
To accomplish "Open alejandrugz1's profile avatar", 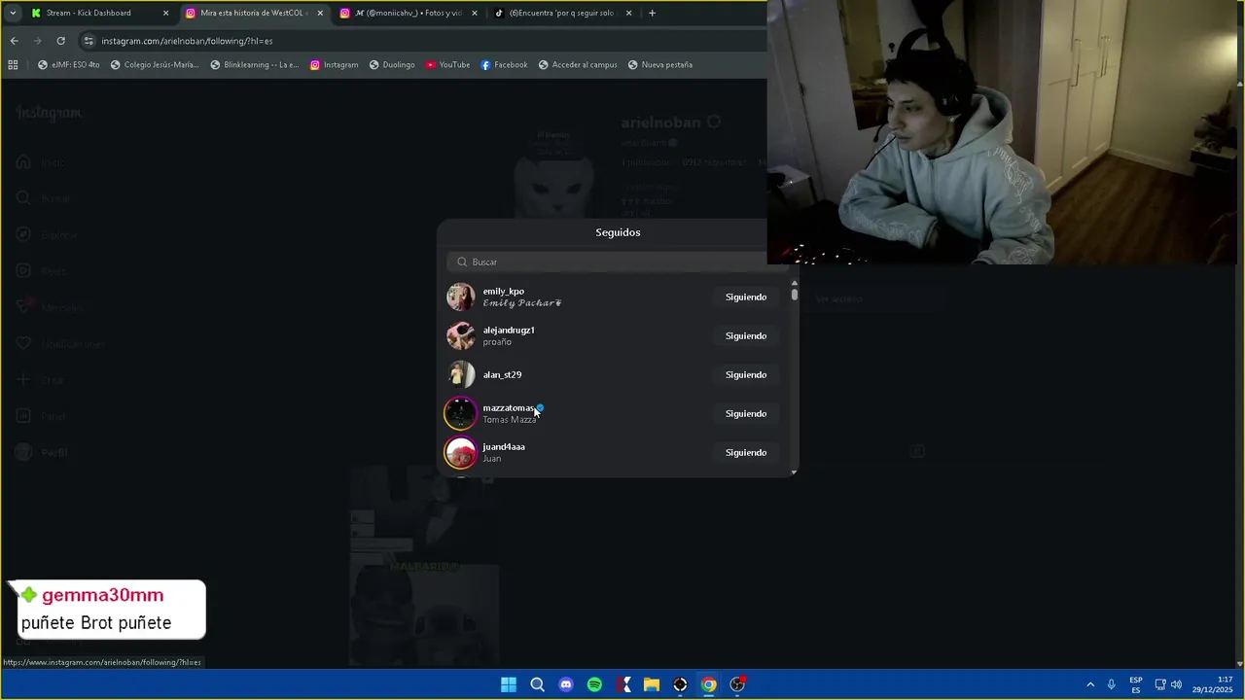I will [x=460, y=335].
